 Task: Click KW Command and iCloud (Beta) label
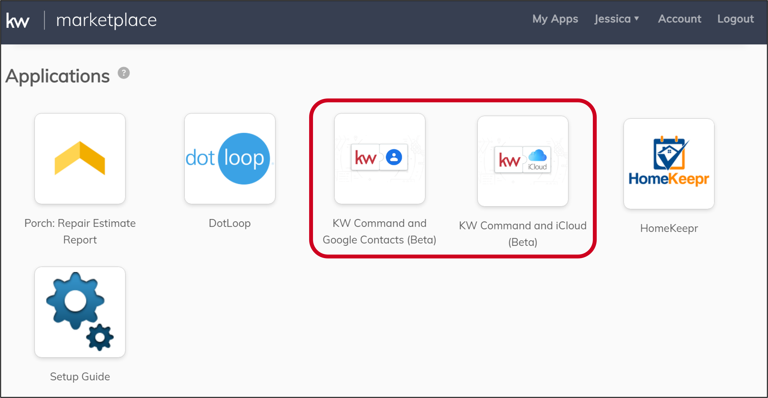click(523, 234)
